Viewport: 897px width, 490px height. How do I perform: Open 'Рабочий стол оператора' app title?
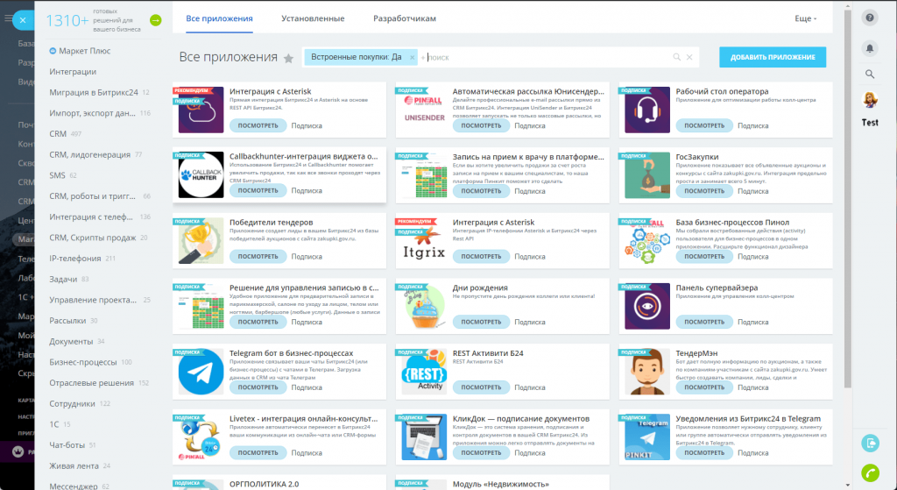coord(722,91)
